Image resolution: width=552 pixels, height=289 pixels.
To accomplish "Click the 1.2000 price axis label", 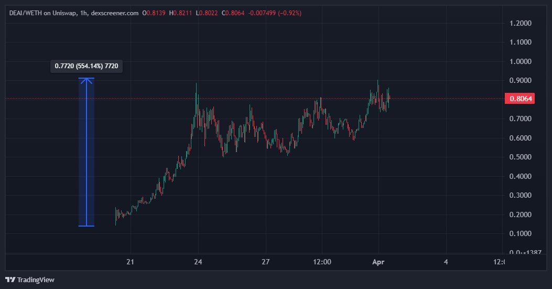I will pos(521,23).
